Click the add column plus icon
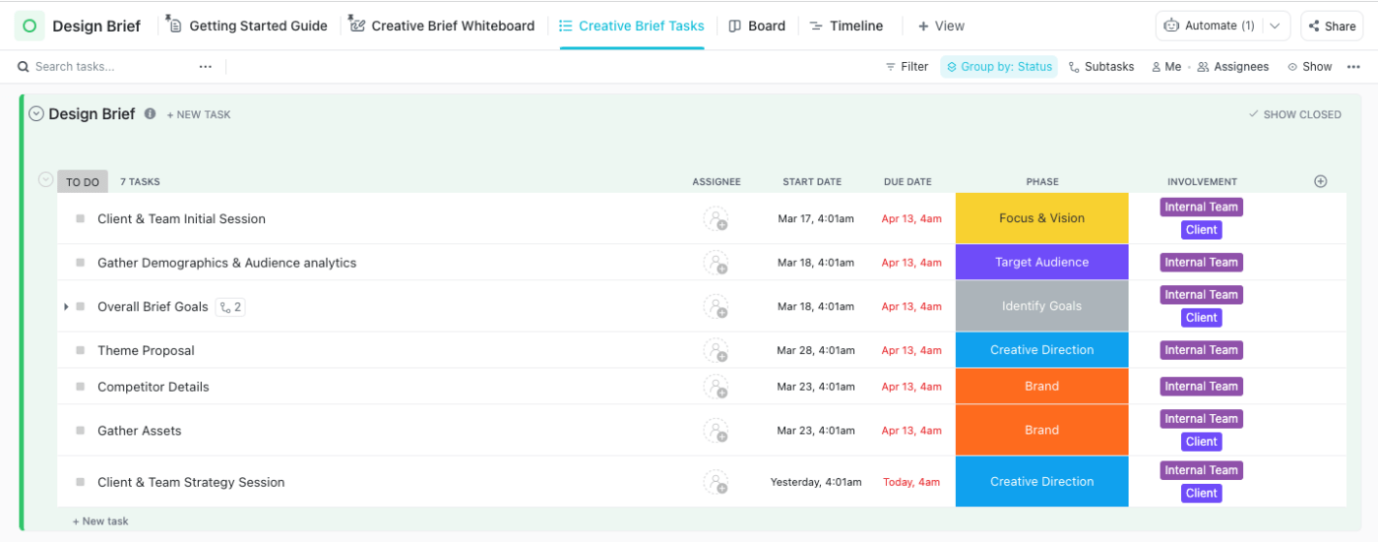 coord(1321,181)
